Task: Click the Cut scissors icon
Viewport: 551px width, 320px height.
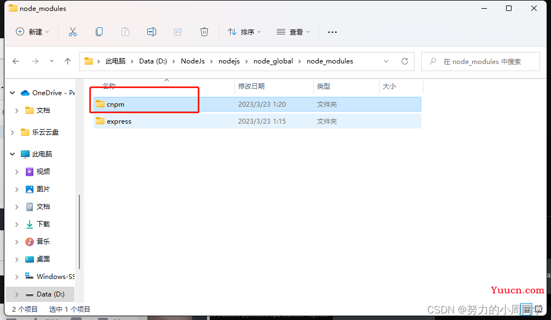Action: (73, 32)
